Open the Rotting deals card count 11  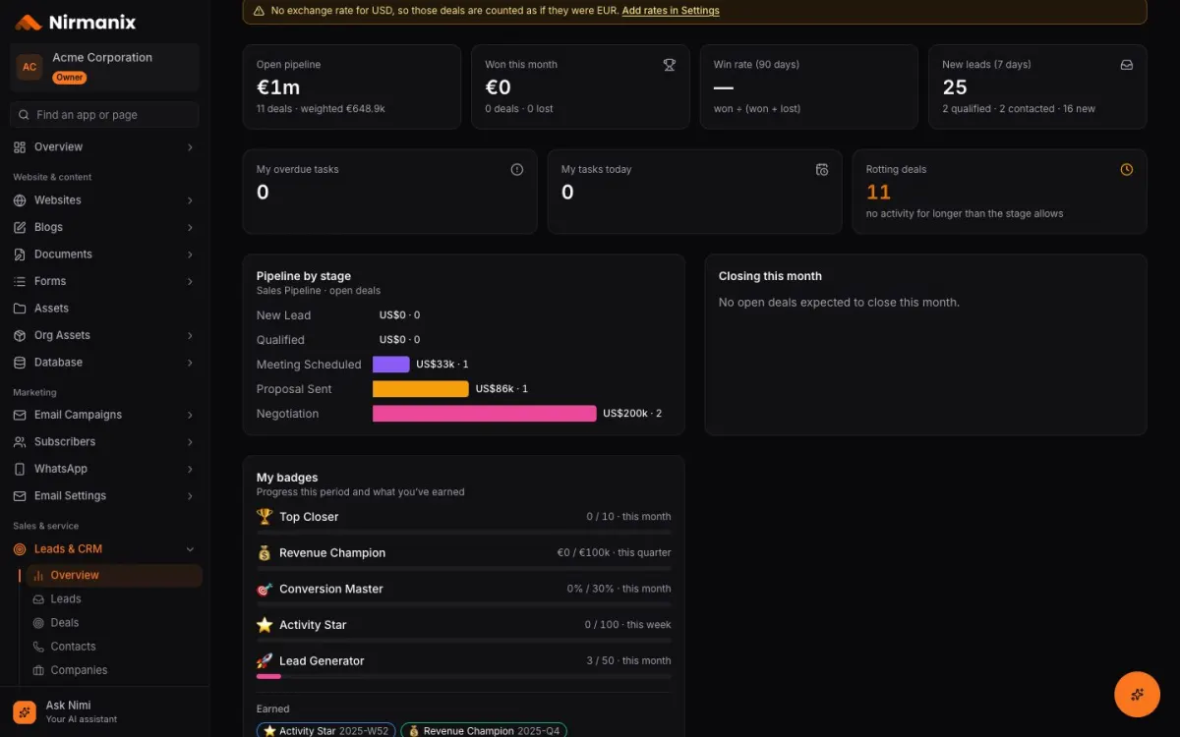tap(878, 193)
